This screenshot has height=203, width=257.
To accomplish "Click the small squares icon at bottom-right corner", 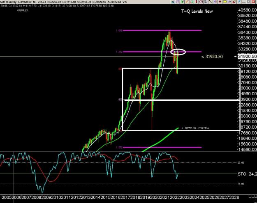I will (x=253, y=196).
